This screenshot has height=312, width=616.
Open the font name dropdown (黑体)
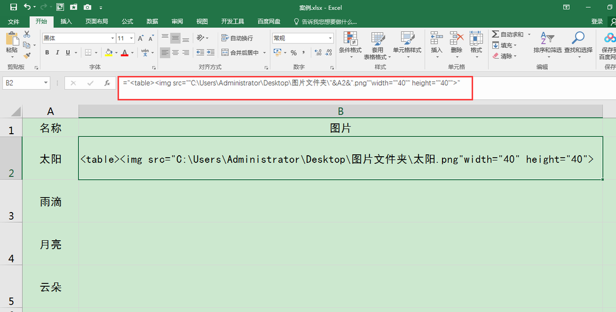(x=112, y=38)
